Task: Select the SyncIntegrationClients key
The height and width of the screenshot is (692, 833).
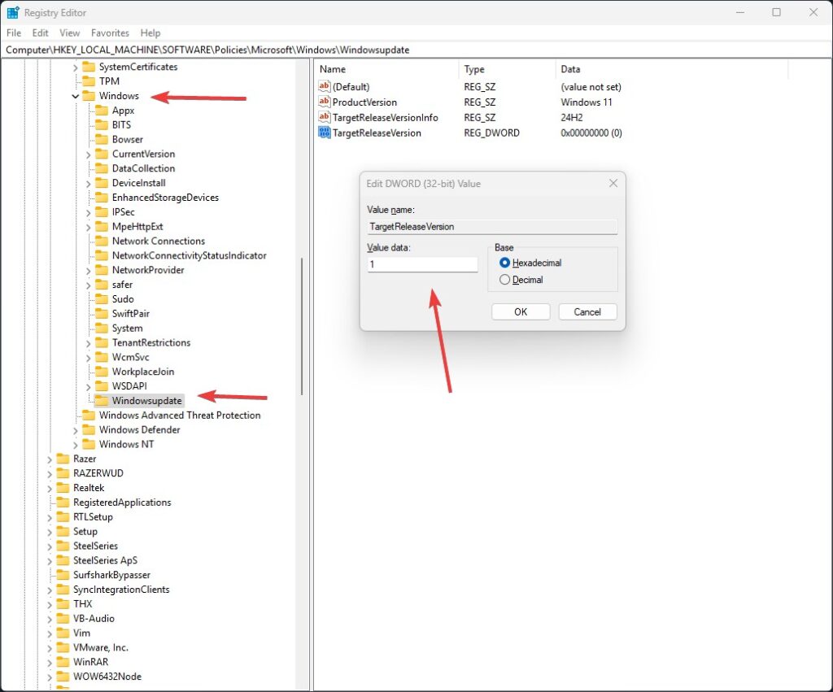Action: pos(121,589)
